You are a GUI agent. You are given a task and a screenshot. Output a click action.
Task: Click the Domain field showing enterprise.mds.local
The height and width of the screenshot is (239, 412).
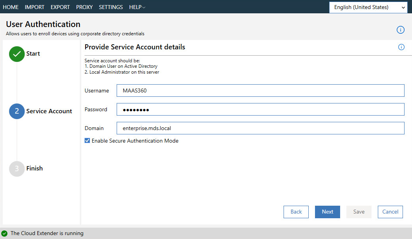pos(260,128)
